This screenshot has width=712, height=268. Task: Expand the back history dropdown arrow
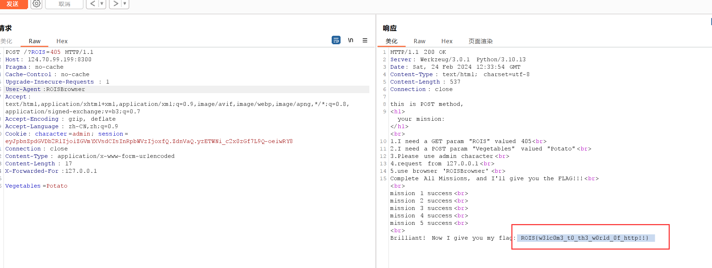[x=102, y=4]
